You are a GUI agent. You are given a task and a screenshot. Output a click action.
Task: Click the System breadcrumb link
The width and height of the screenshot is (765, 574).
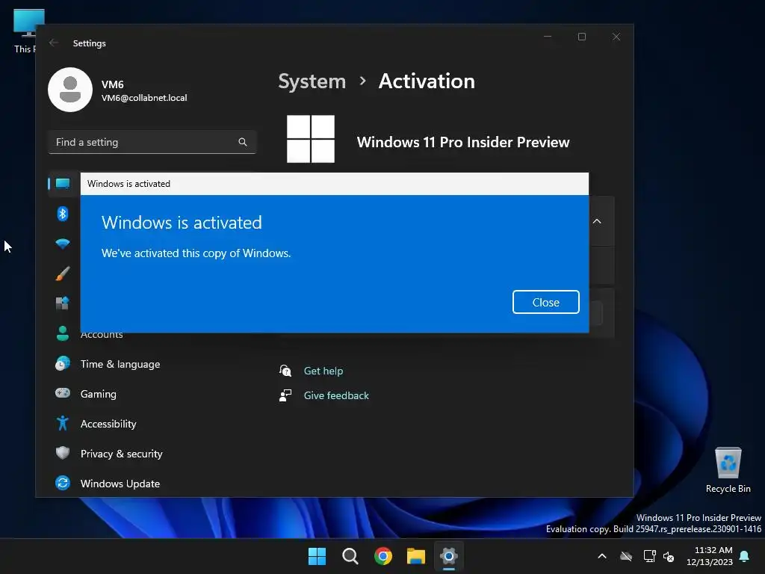coord(312,81)
